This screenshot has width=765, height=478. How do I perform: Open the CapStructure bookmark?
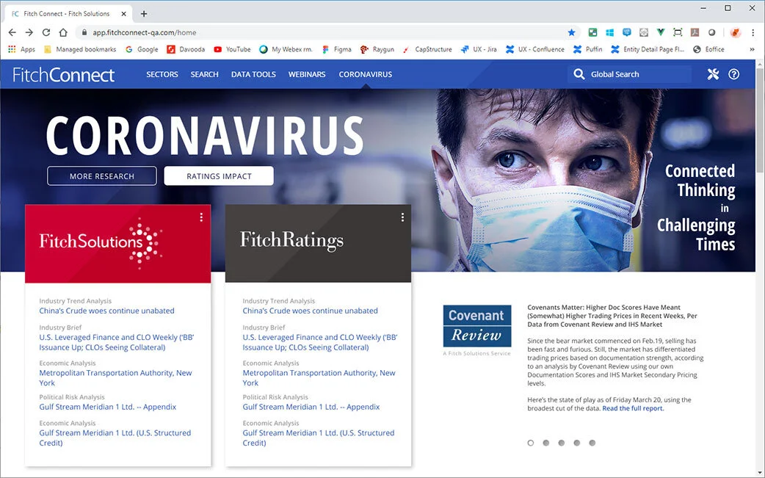[427, 49]
